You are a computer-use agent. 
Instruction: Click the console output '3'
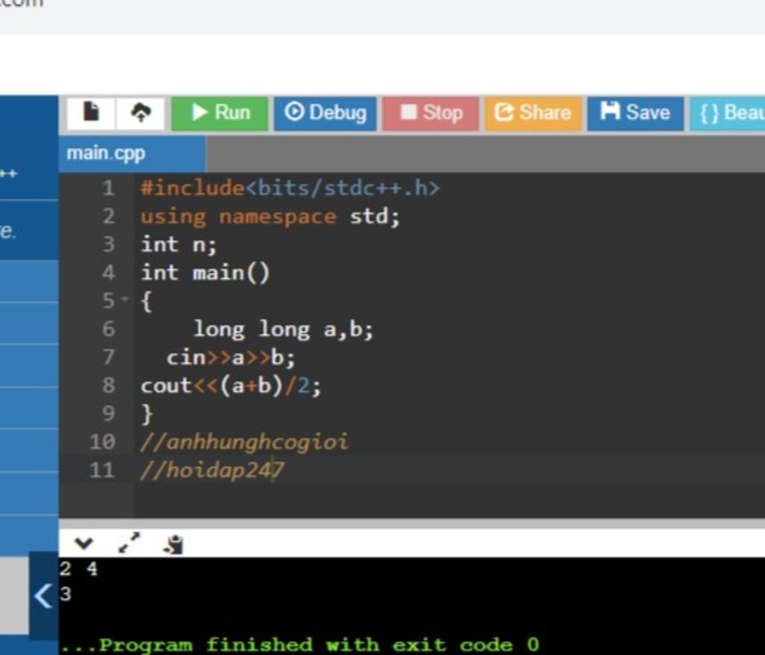click(66, 594)
